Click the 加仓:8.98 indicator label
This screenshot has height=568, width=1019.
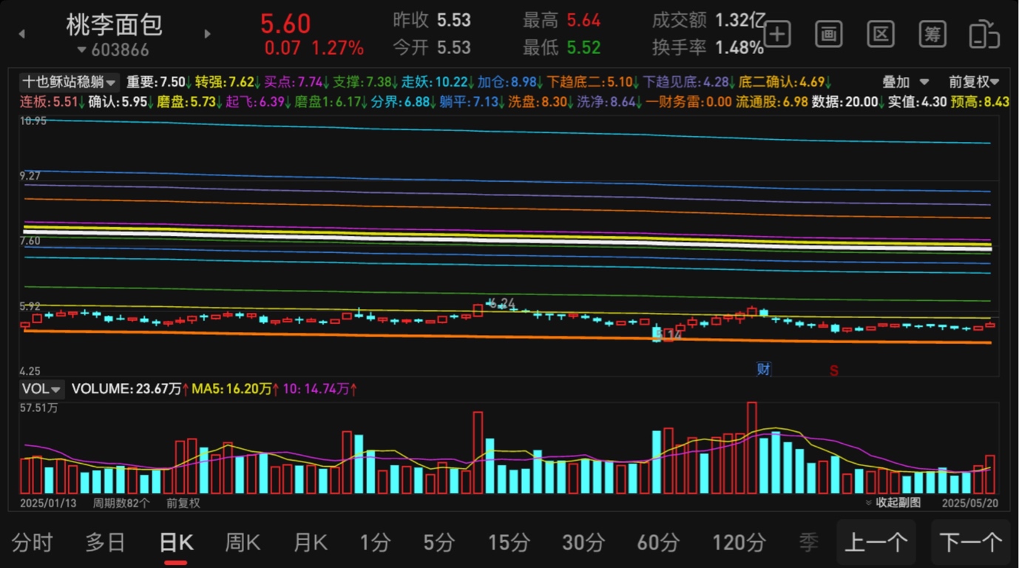pos(509,82)
